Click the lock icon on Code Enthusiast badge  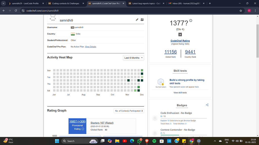(155, 118)
